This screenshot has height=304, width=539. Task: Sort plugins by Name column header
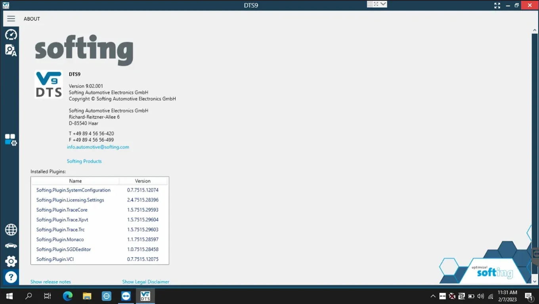(x=75, y=181)
